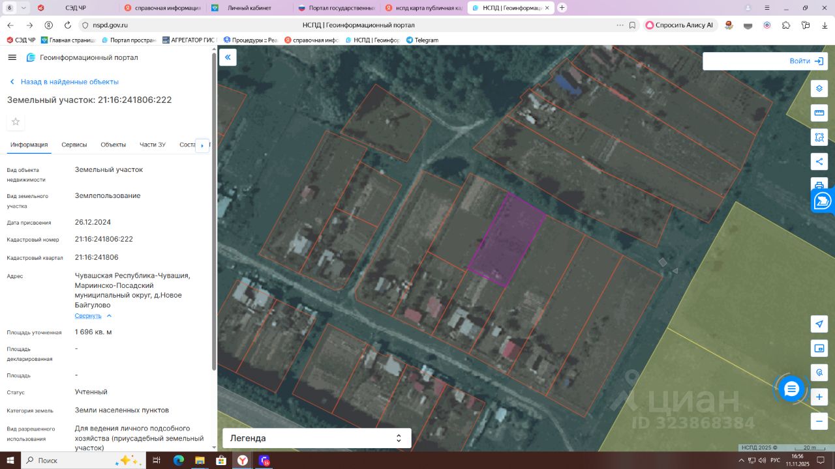The width and height of the screenshot is (835, 469).
Task: Open the map layers tool
Action: (x=819, y=89)
